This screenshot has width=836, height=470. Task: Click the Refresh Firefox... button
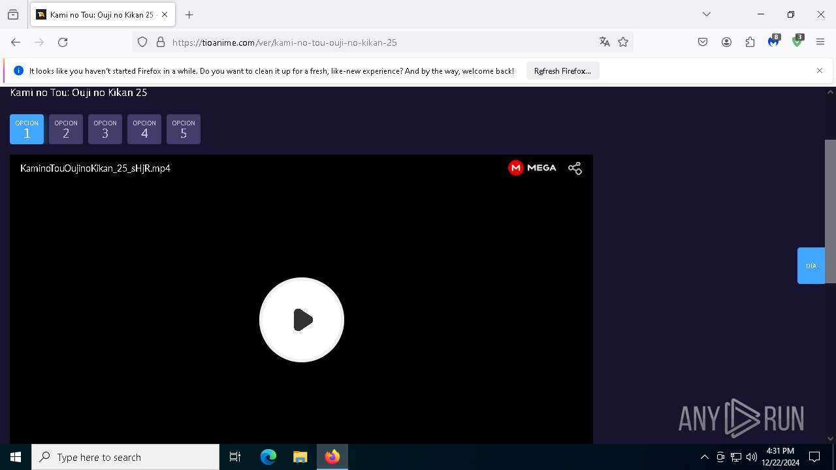pos(562,71)
